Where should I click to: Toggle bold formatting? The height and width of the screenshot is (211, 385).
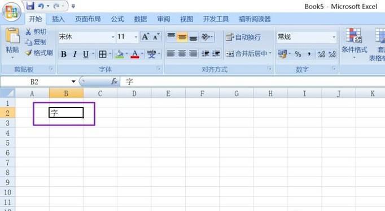(x=64, y=54)
